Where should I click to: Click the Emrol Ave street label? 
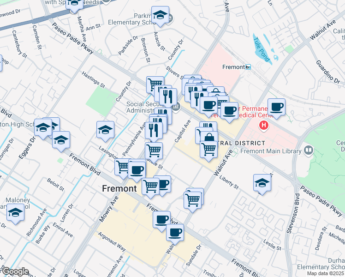click(x=63, y=230)
